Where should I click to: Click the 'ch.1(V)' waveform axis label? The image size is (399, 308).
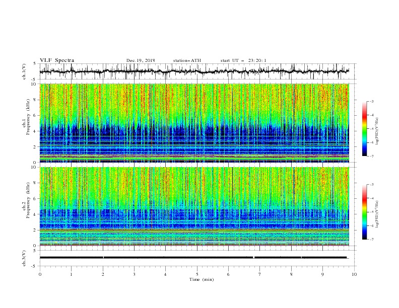click(x=24, y=71)
